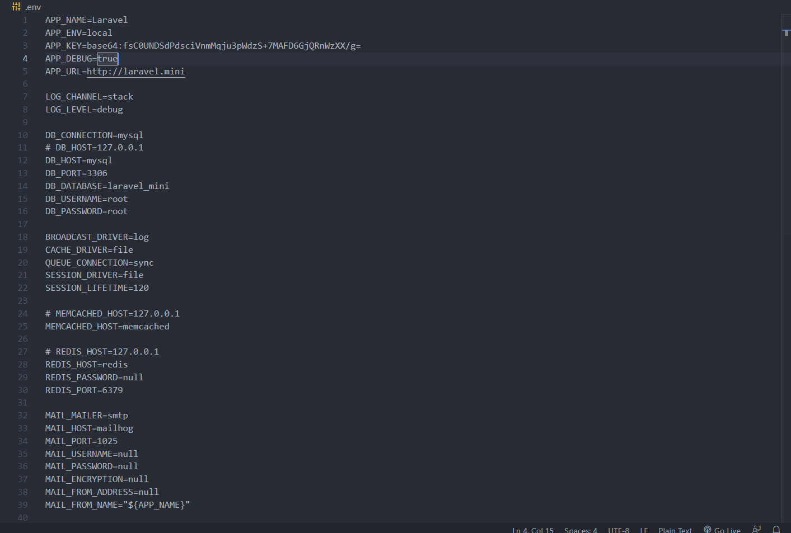Click Ln 4, Col 15 go-to-line indicator
The width and height of the screenshot is (791, 533).
533,530
